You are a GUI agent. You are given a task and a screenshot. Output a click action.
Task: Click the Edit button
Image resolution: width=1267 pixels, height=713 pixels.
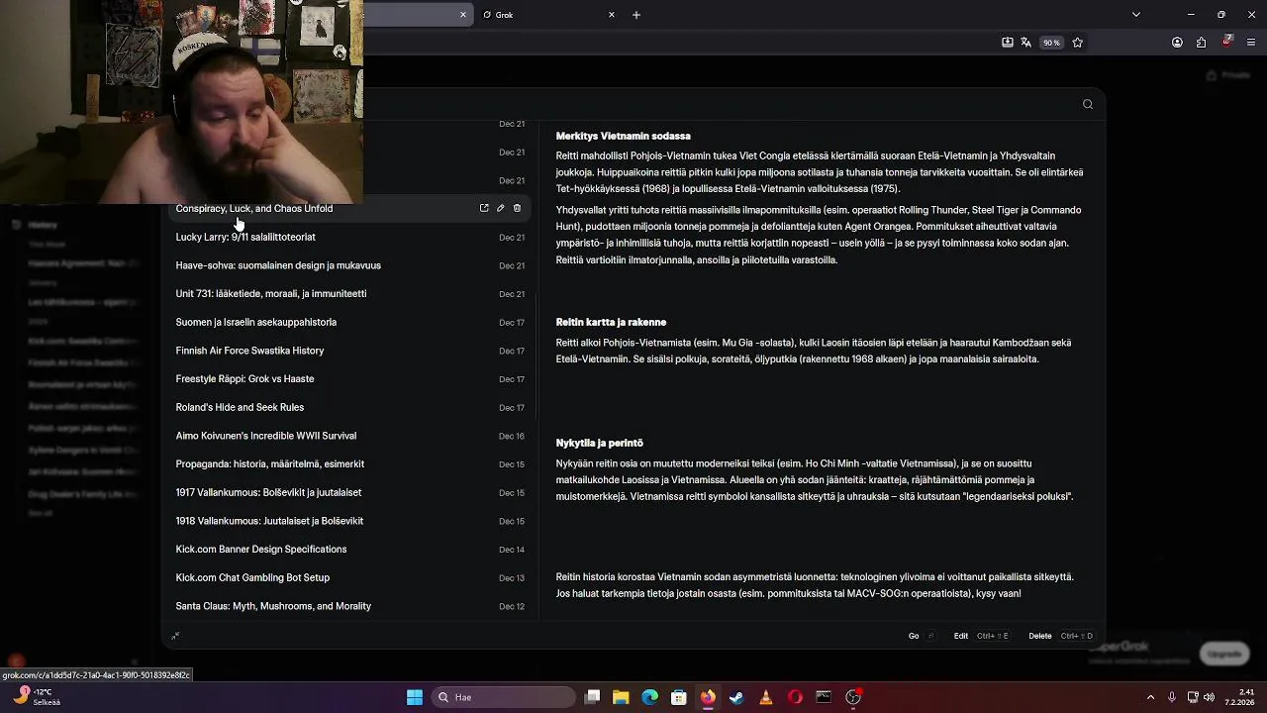click(981, 636)
